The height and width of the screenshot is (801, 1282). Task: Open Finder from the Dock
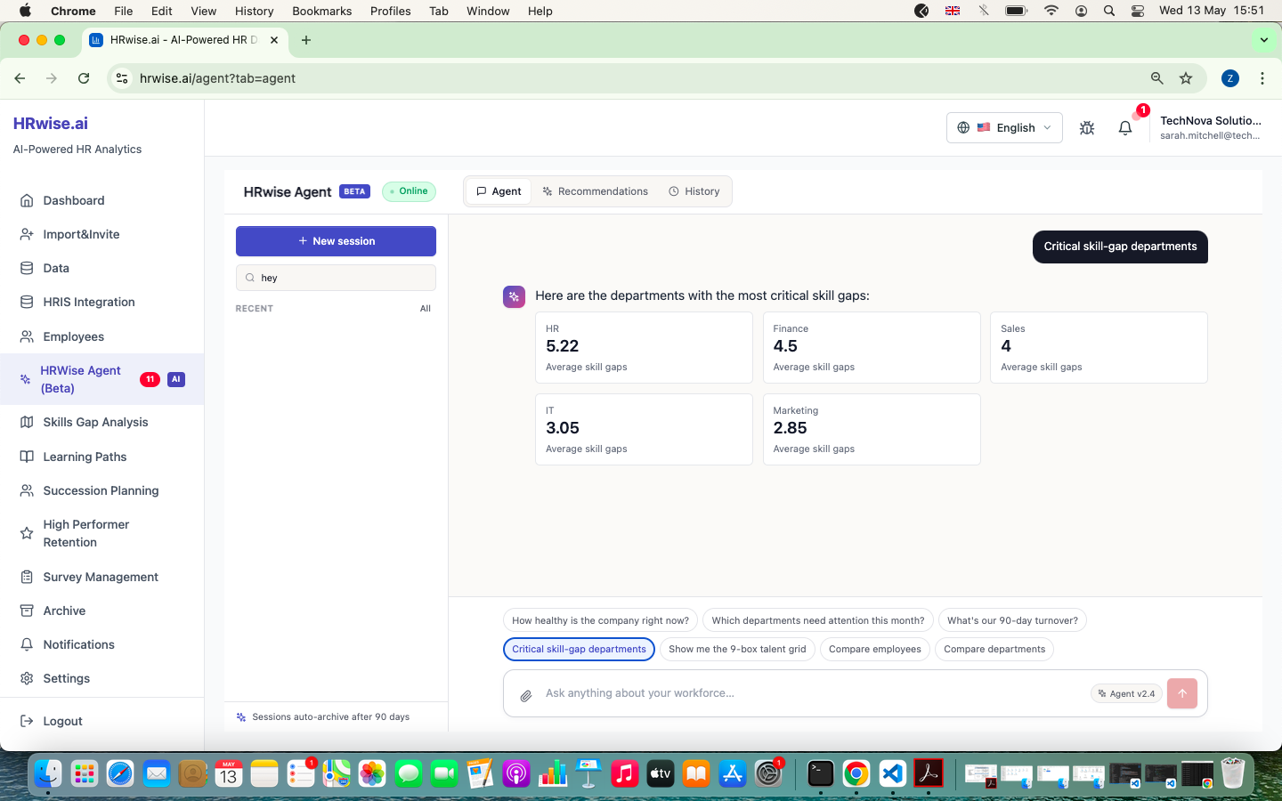(48, 773)
